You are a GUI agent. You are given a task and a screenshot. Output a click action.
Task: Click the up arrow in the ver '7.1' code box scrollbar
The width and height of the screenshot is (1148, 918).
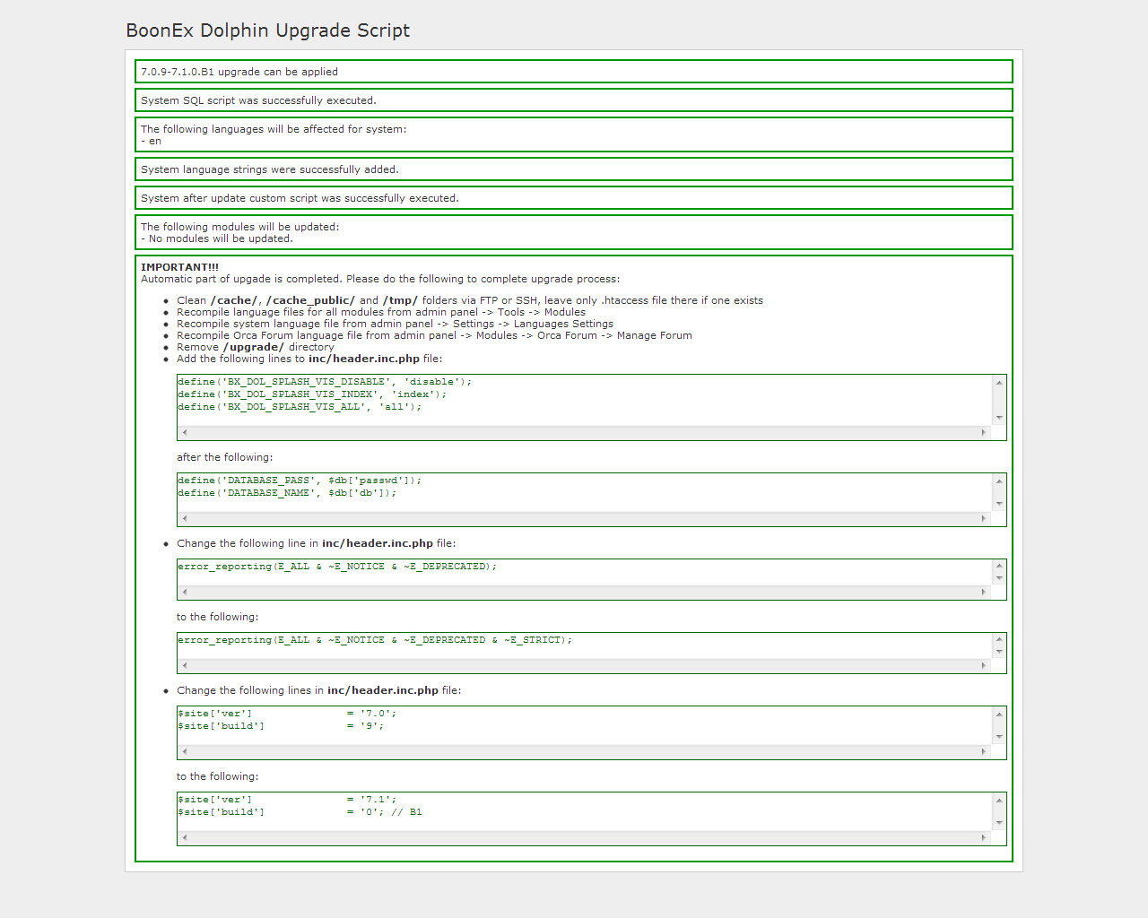(x=999, y=801)
